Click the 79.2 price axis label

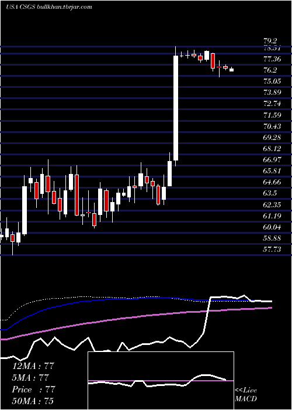pyautogui.click(x=270, y=42)
